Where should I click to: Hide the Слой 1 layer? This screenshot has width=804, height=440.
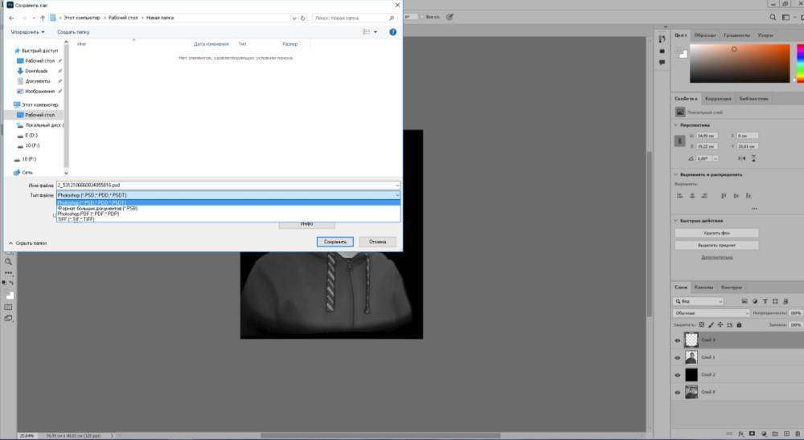(x=677, y=357)
